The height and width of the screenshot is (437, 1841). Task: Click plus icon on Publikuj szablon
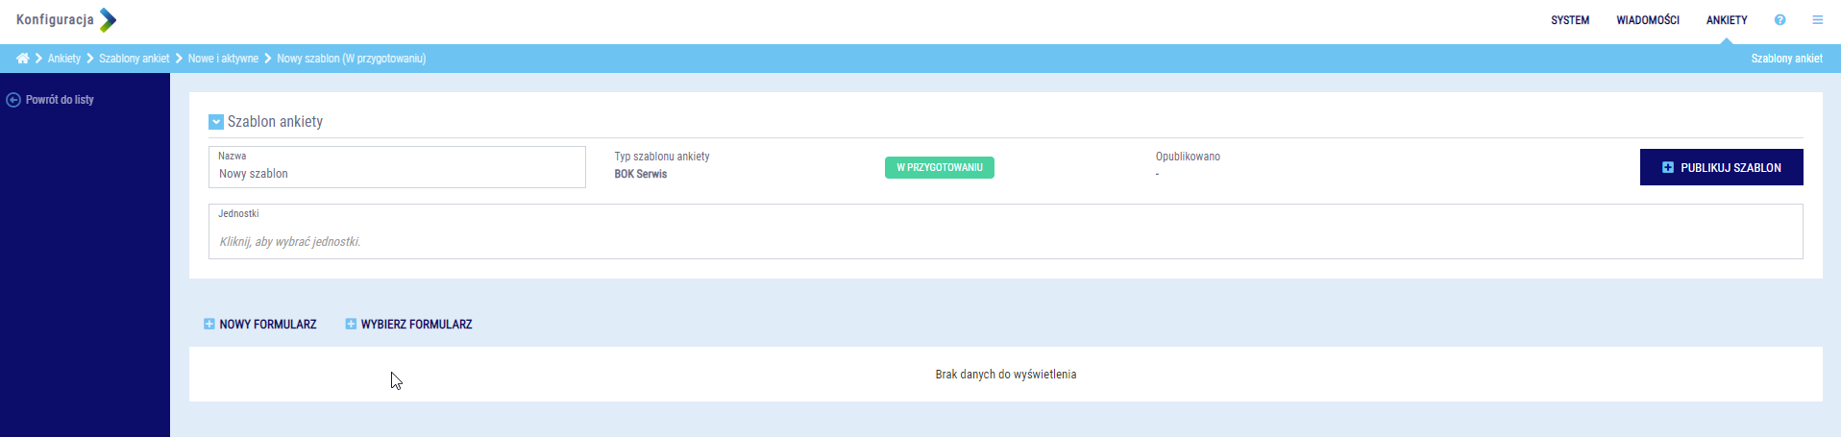coord(1667,167)
